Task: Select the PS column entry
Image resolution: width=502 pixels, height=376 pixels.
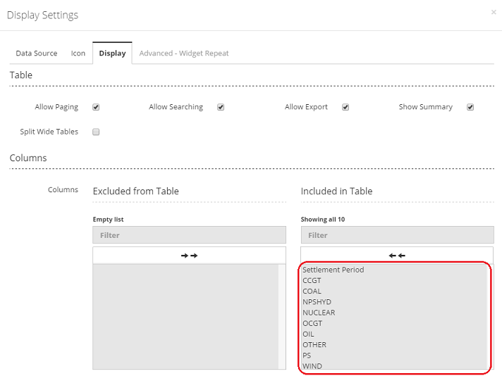Action: pos(394,356)
